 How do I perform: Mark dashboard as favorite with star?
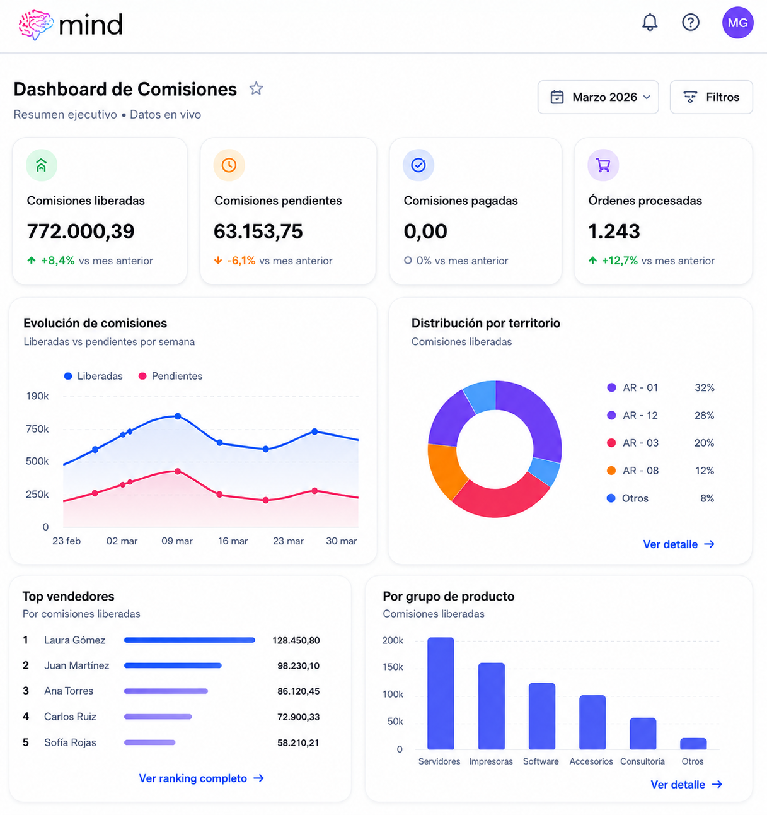256,89
